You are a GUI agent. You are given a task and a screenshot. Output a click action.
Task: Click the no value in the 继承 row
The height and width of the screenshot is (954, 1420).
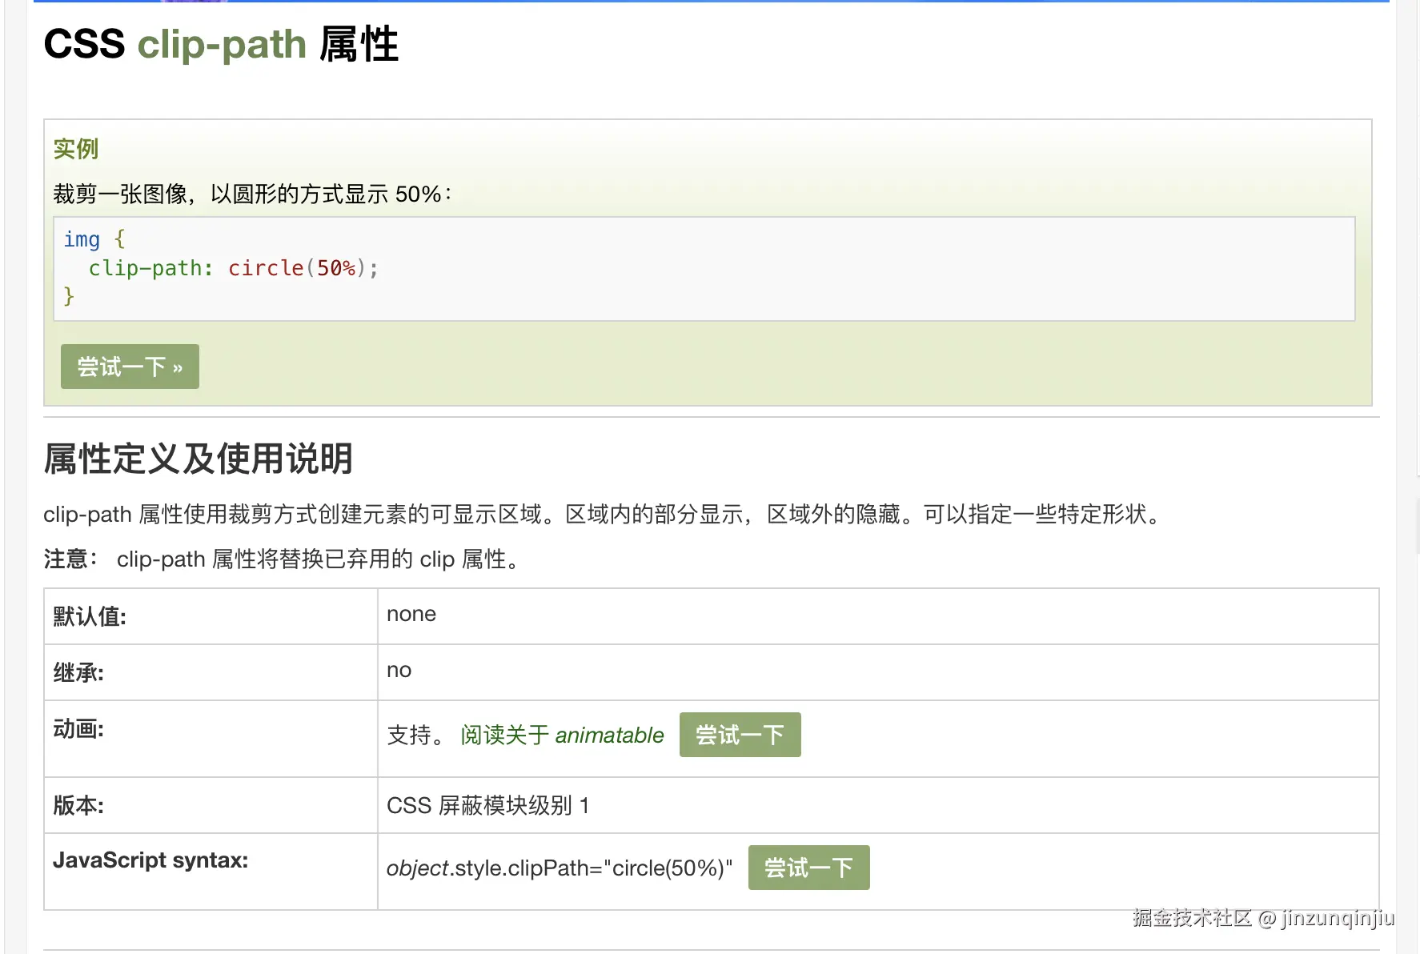click(398, 671)
